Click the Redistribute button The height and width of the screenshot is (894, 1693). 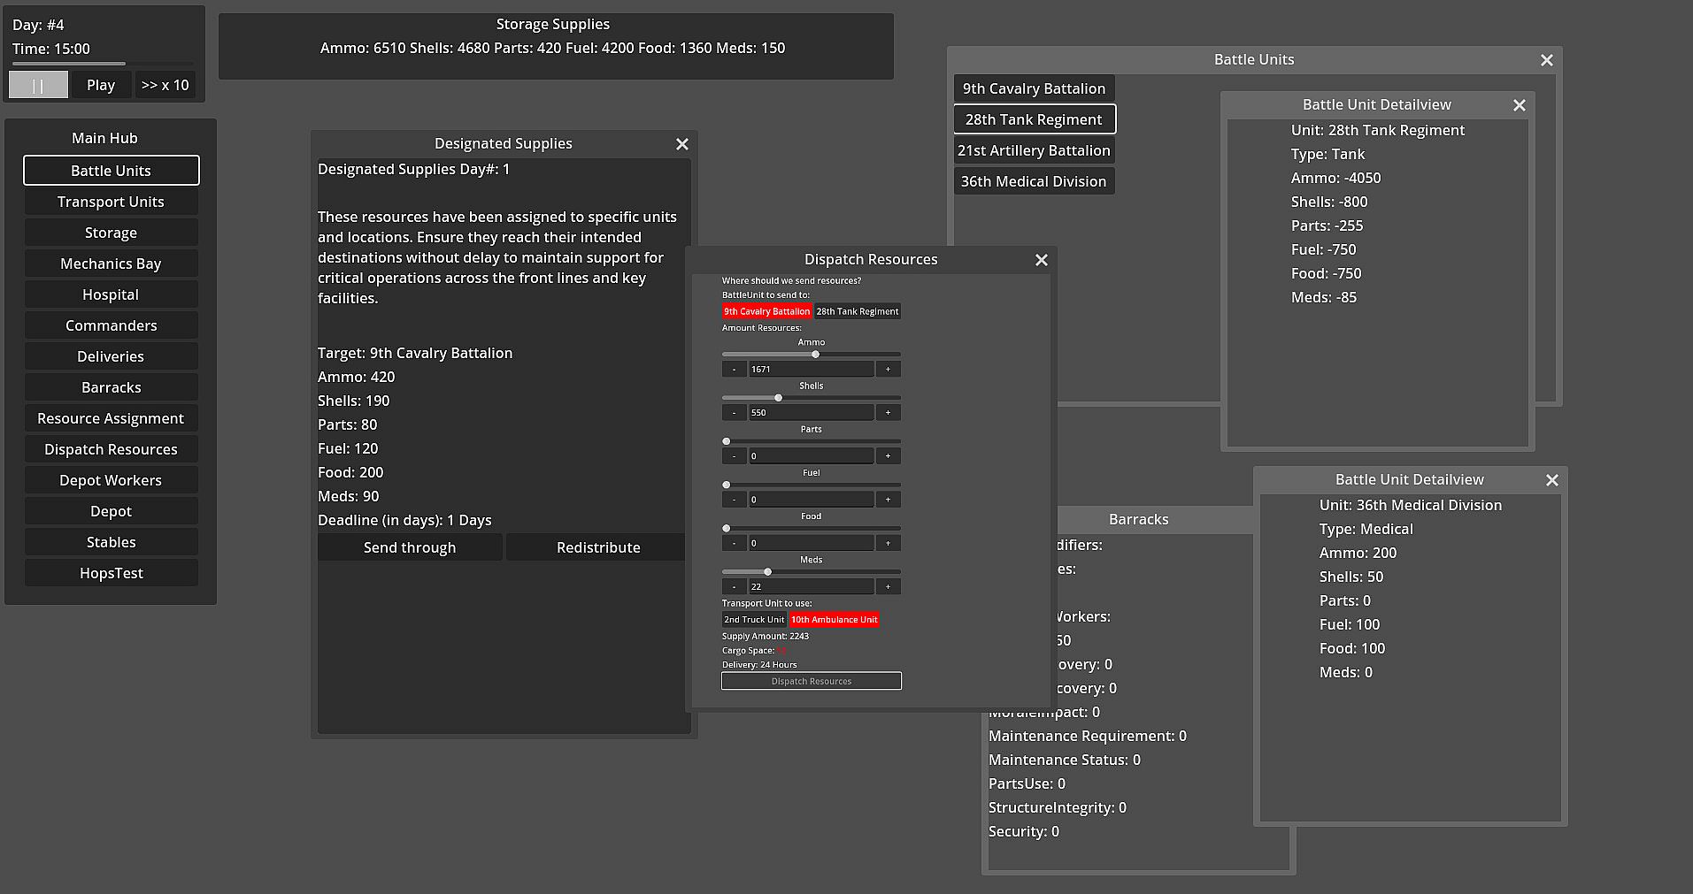tap(598, 547)
